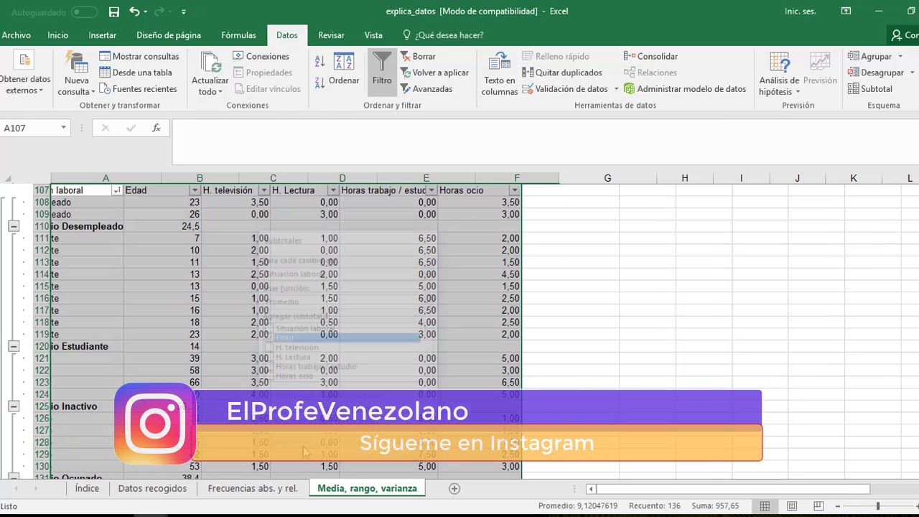919x517 pixels.
Task: Switch to the Fórmulas tab
Action: [238, 35]
